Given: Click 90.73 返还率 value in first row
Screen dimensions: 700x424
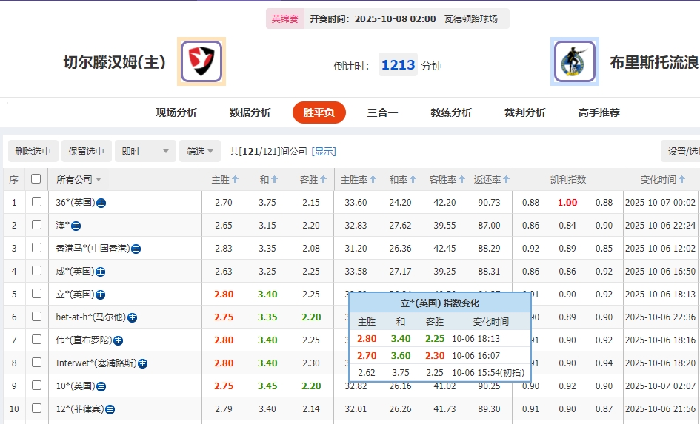Looking at the screenshot, I should pos(490,203).
